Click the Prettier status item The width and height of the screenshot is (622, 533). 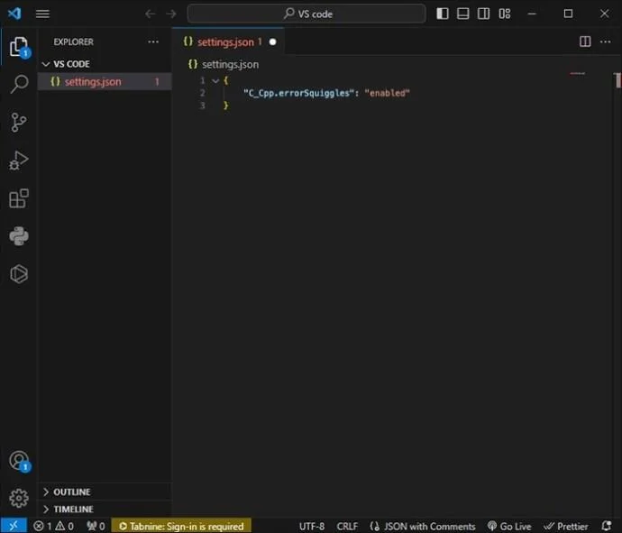click(x=566, y=527)
